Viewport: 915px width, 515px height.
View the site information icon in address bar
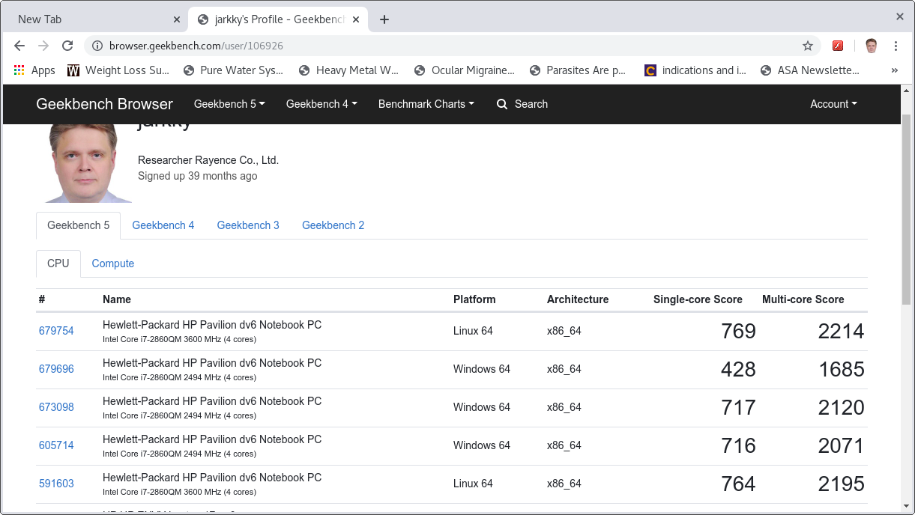(x=97, y=46)
